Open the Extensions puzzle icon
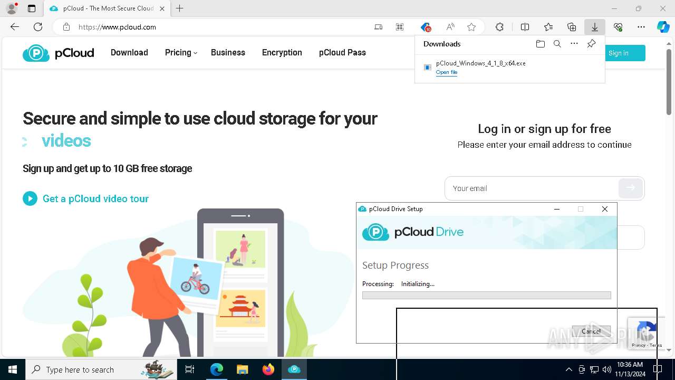Image resolution: width=675 pixels, height=380 pixels. pyautogui.click(x=499, y=27)
